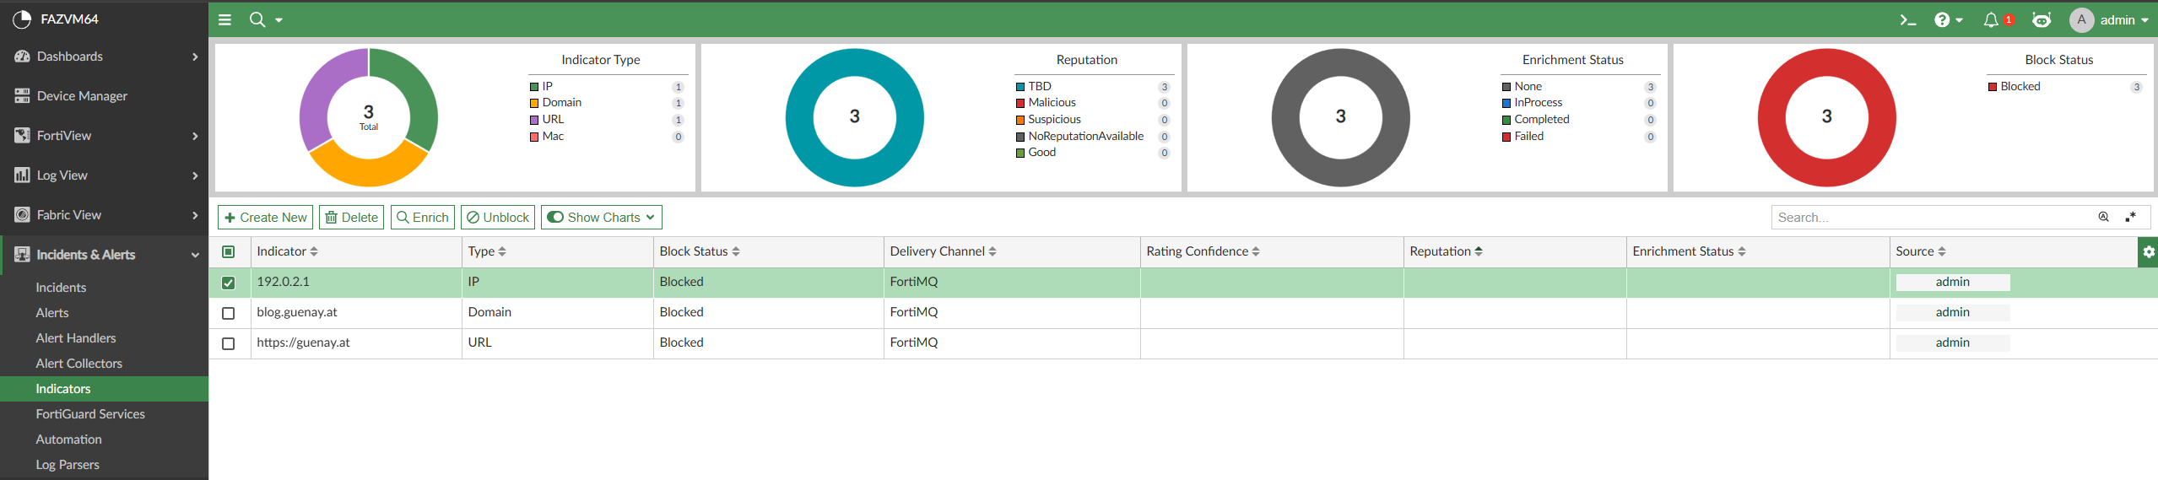Click the FortiAI assistant icon
The image size is (2158, 480).
[x=2042, y=19]
